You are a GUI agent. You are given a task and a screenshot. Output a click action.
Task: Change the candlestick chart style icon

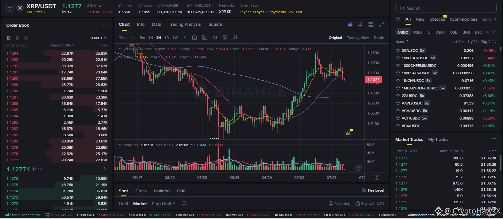(215, 37)
